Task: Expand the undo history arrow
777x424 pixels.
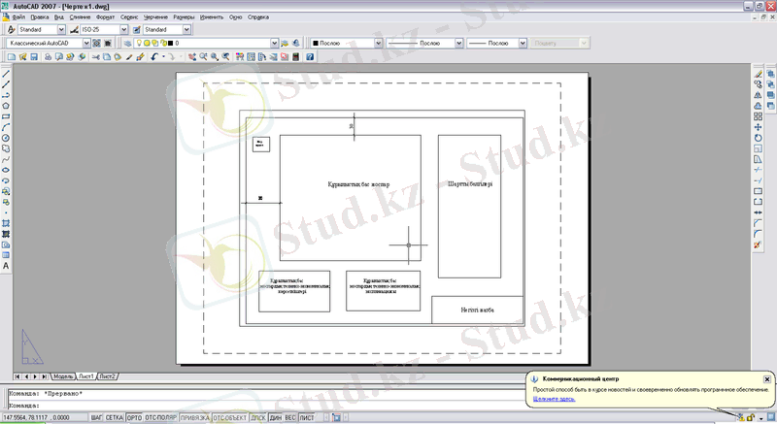Action: click(163, 57)
